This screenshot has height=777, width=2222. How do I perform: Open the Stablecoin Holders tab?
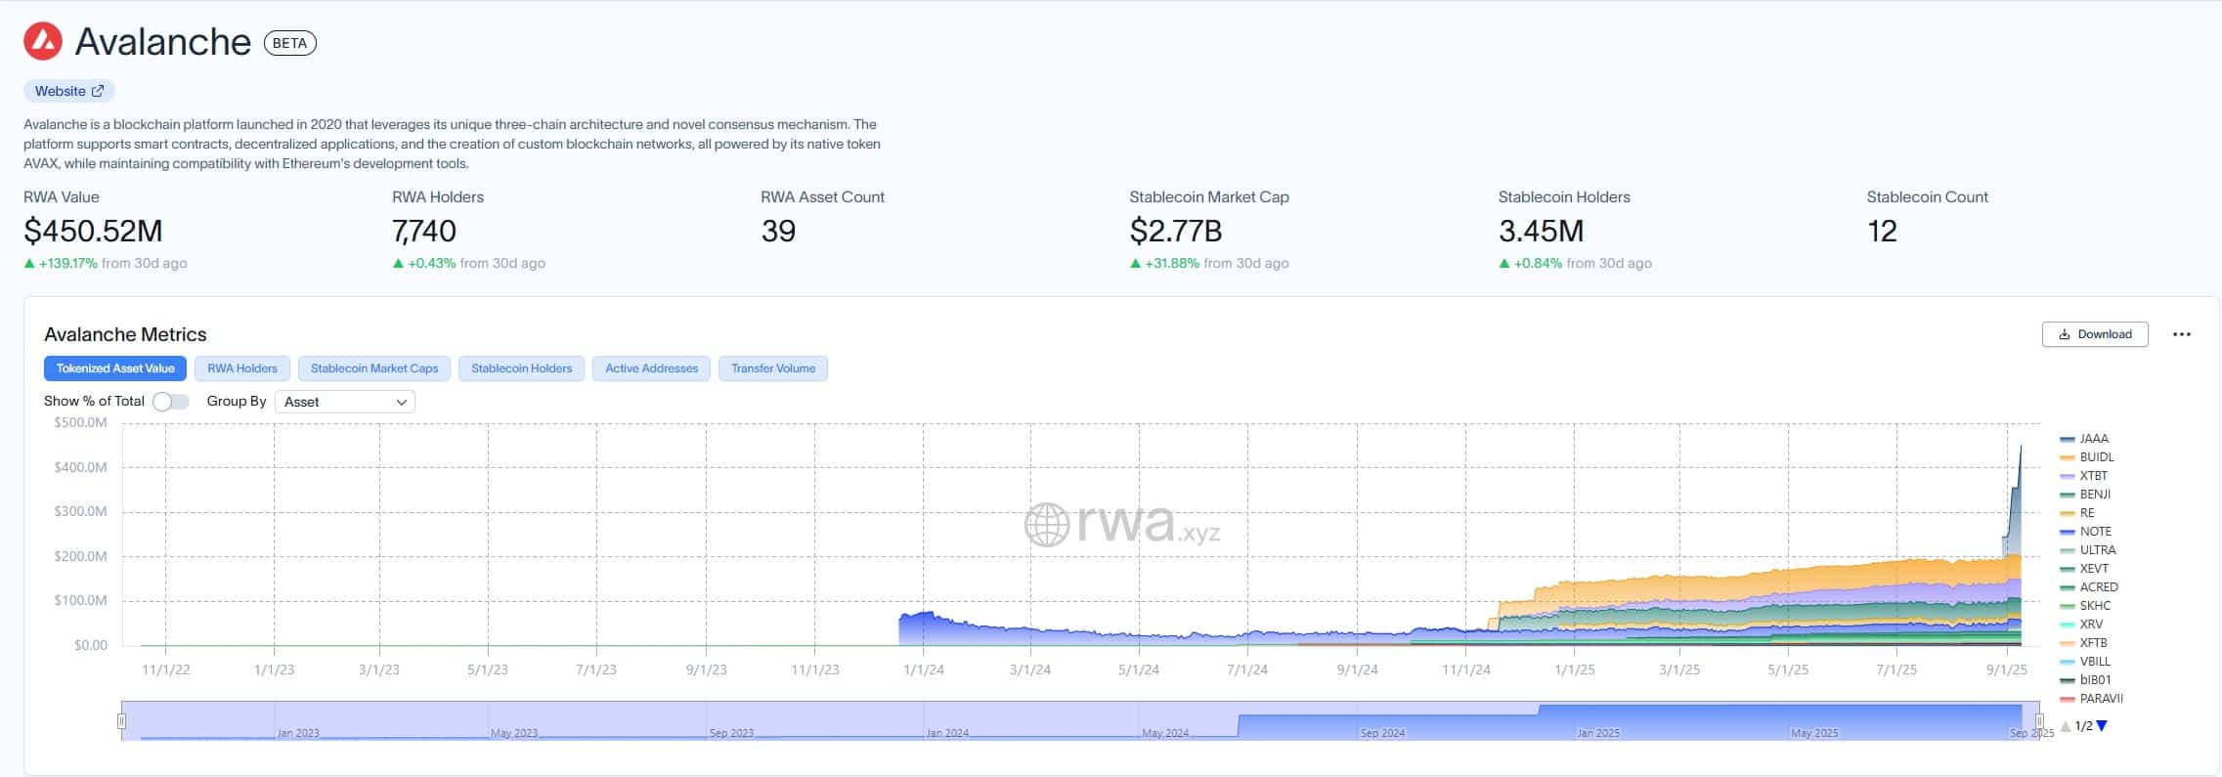[521, 368]
